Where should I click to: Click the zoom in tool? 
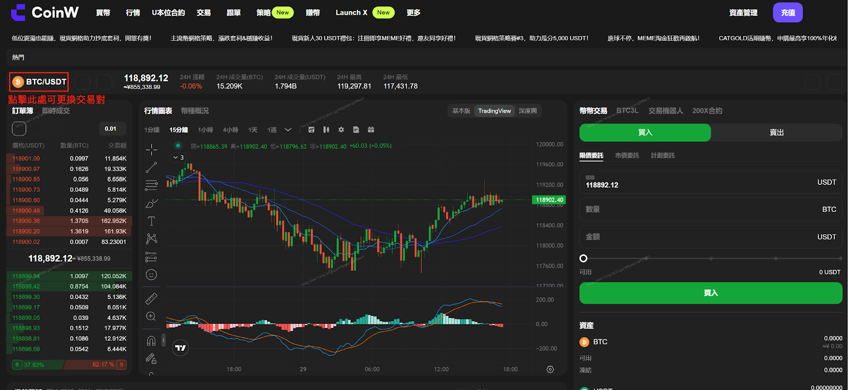(152, 316)
